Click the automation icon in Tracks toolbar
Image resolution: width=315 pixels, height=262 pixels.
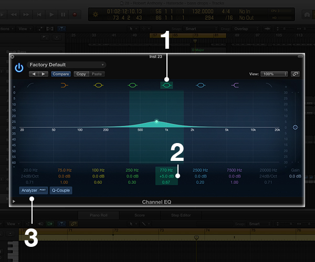pos(40,29)
